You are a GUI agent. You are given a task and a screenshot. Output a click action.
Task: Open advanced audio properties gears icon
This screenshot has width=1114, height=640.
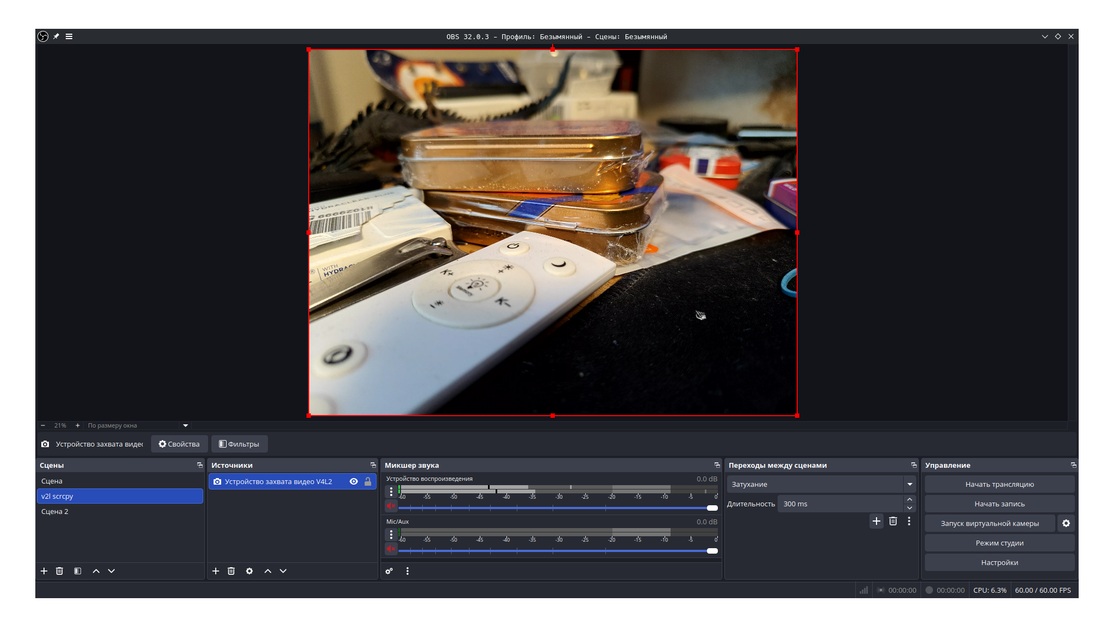(x=389, y=571)
